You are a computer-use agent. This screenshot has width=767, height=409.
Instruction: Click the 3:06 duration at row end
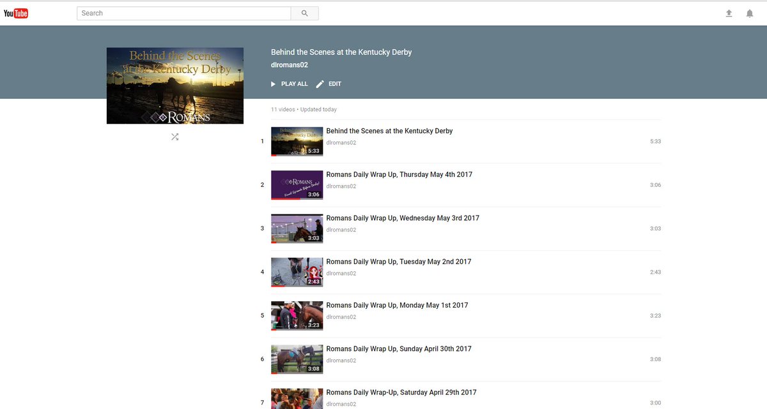[655, 185]
